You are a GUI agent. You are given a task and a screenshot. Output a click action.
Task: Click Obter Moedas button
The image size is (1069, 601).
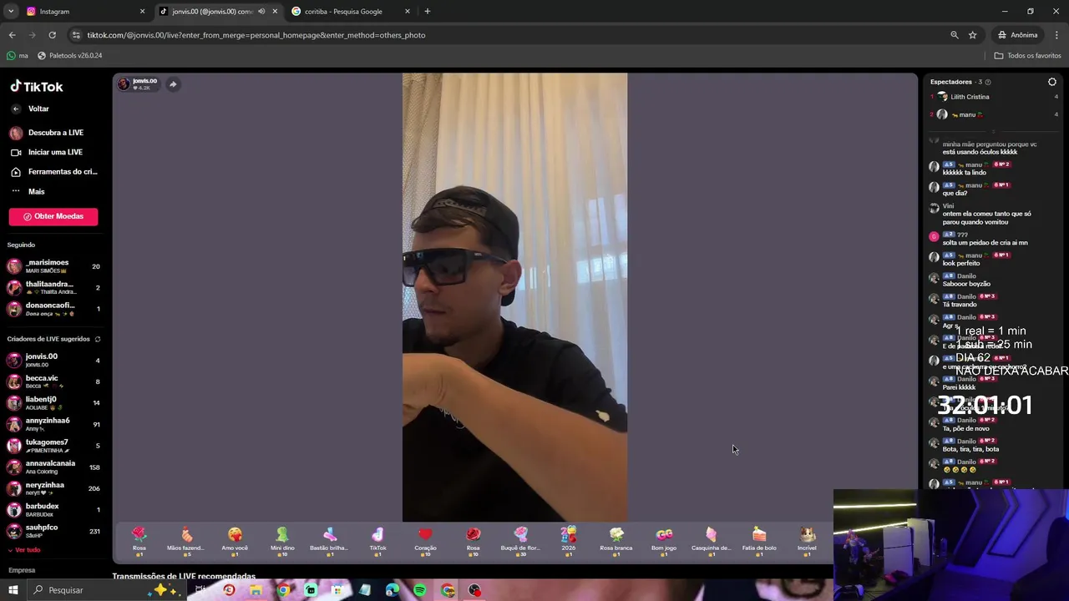pyautogui.click(x=53, y=216)
